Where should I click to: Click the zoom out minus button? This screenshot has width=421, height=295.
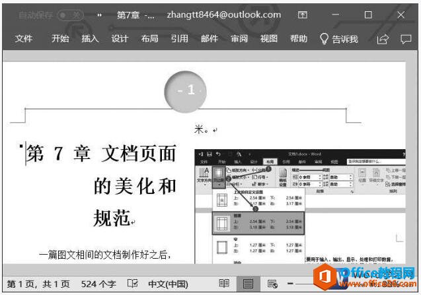pos(291,283)
